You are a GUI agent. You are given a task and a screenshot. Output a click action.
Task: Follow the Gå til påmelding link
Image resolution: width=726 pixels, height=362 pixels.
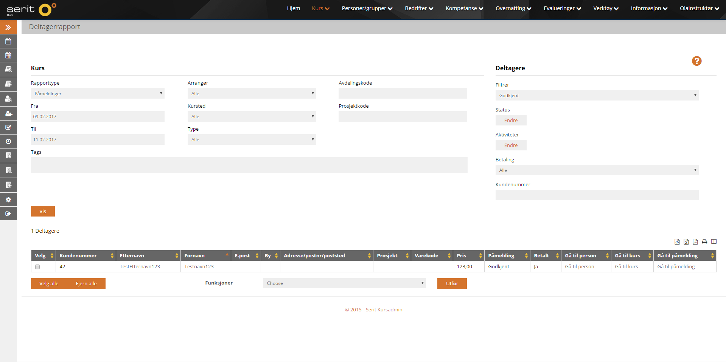(x=676, y=266)
